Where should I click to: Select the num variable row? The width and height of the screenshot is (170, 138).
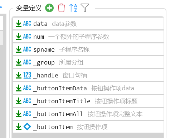click(88, 37)
